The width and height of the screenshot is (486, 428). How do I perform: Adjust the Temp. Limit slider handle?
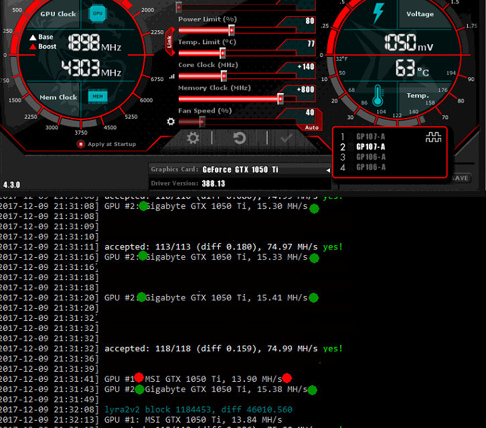pos(222,54)
